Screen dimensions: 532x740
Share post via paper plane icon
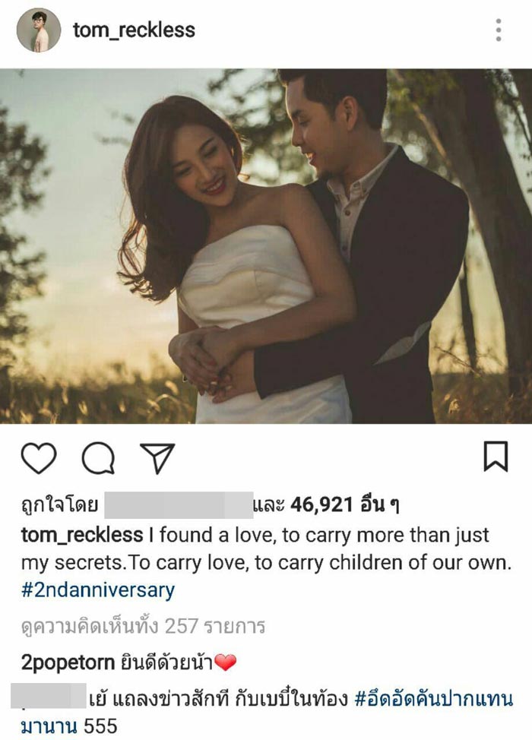click(157, 458)
